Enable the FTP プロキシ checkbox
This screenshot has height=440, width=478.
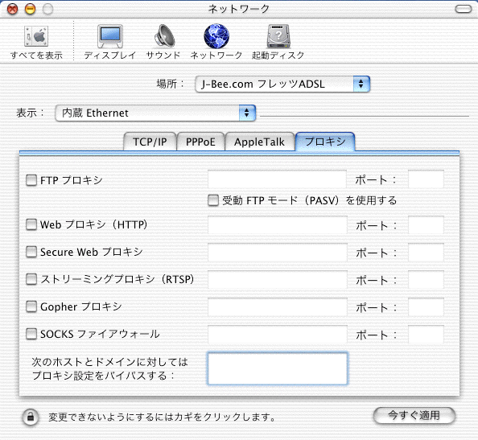(x=31, y=180)
